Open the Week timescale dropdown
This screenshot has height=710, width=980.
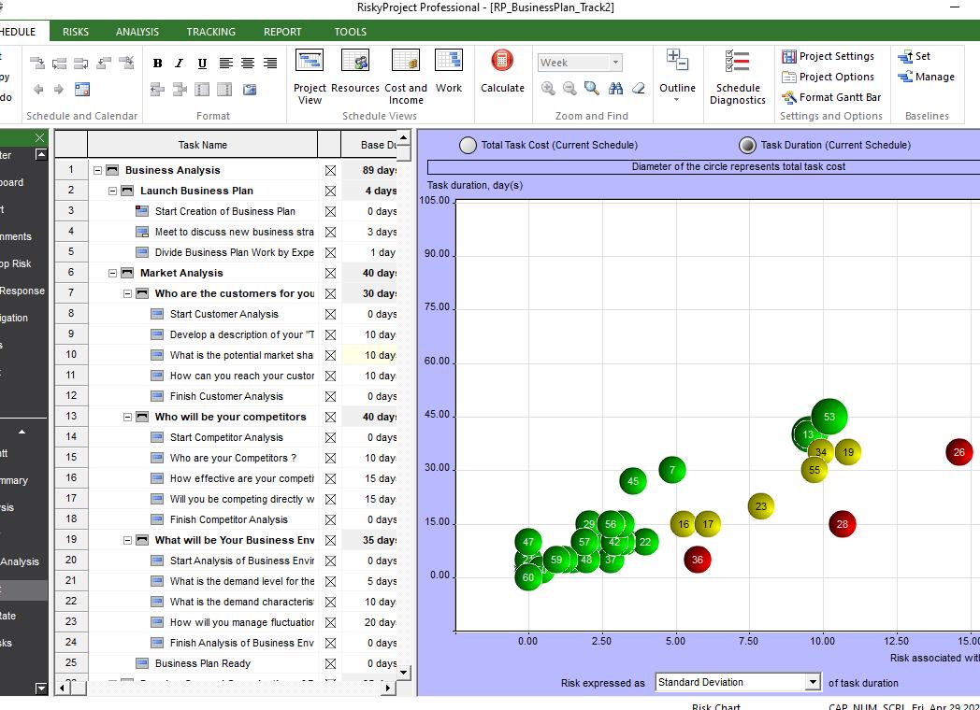point(615,63)
